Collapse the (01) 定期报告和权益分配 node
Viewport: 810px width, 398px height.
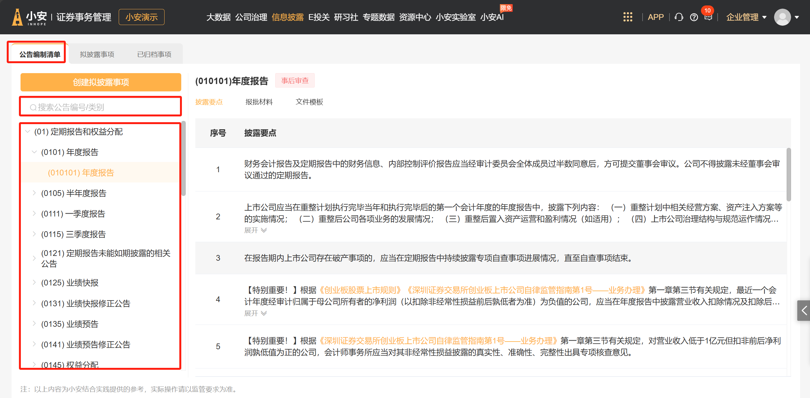(x=28, y=131)
